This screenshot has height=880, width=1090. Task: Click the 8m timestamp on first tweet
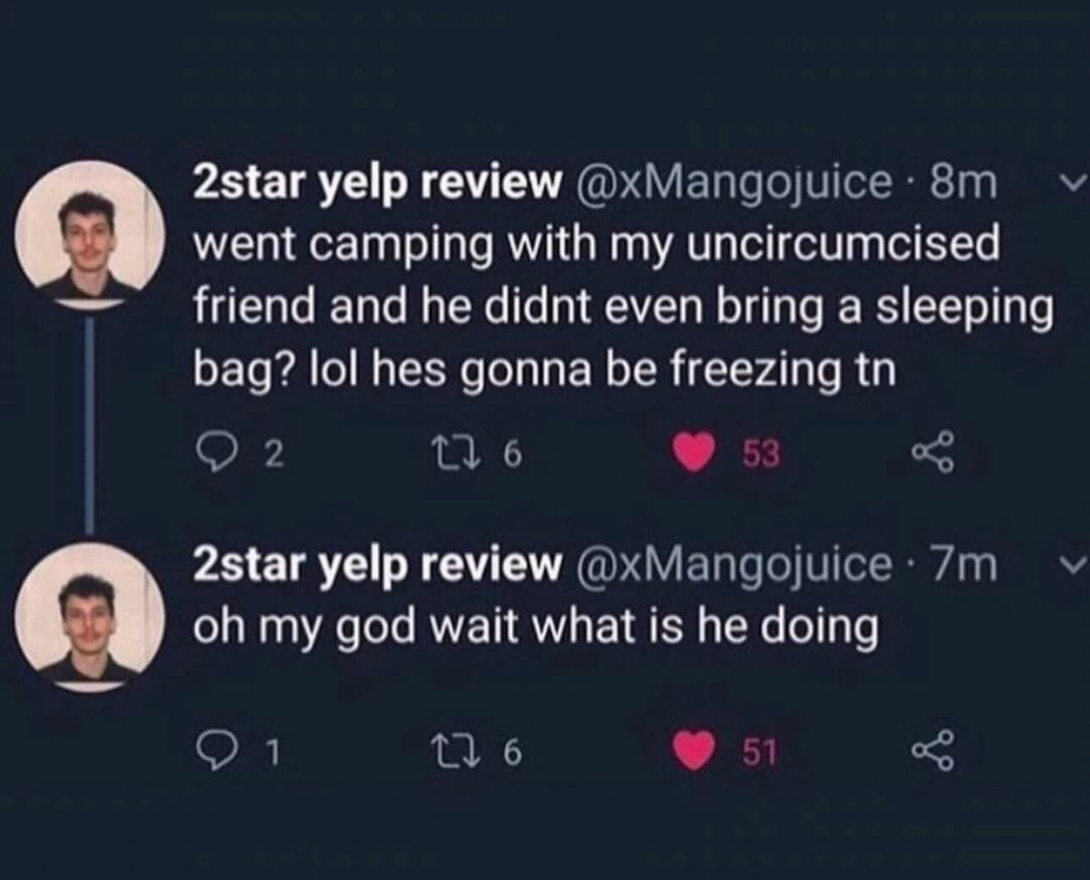click(x=963, y=182)
